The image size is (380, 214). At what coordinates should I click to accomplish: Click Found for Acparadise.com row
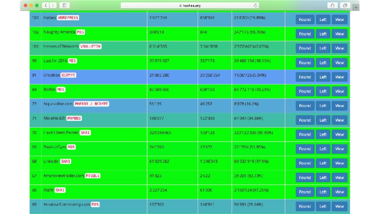(x=305, y=106)
